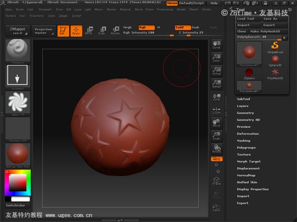The height and width of the screenshot is (222, 297).
Task: Open the spiral Alpha 19 selector
Action: coord(18,103)
